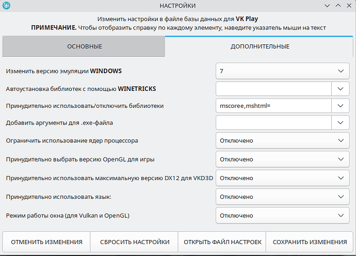Viewport: 356px width, 256px height.
Task: Select the ДОПОЛНИТЕЛЬНЫЕ tab
Action: 259,46
